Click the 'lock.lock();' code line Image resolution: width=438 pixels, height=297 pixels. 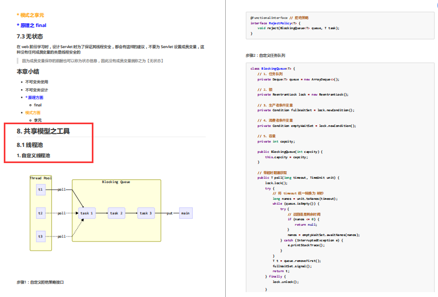[277, 183]
